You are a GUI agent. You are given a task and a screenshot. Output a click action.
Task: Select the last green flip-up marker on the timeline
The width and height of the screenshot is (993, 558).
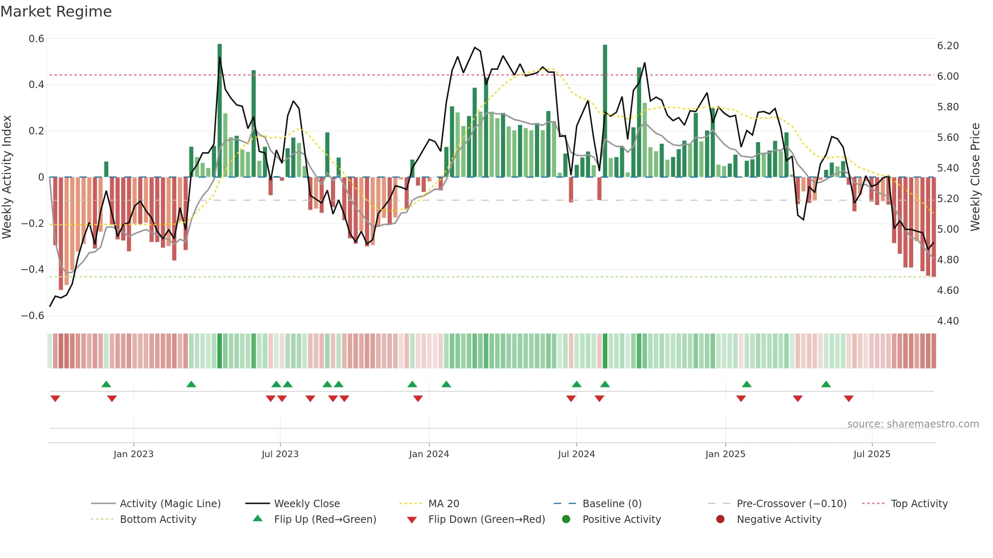click(826, 384)
